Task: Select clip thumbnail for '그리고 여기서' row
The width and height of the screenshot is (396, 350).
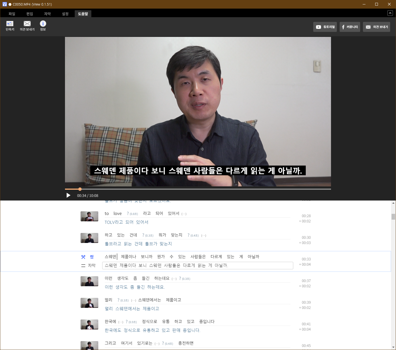Action: 89,346
